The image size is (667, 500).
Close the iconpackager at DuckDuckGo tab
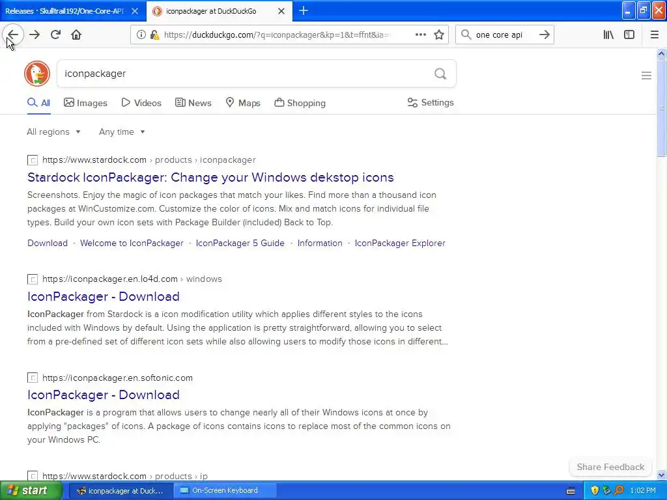[281, 11]
